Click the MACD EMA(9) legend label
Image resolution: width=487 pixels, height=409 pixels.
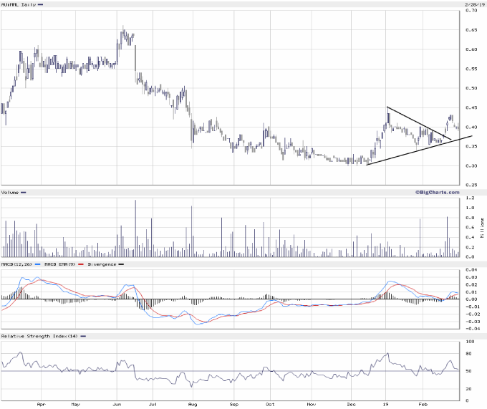click(x=59, y=264)
